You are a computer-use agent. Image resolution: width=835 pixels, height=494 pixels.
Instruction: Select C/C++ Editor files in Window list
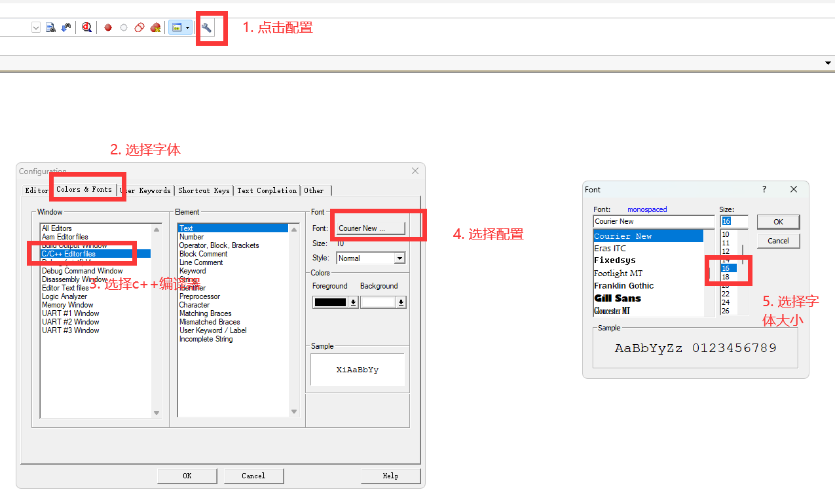pos(96,254)
